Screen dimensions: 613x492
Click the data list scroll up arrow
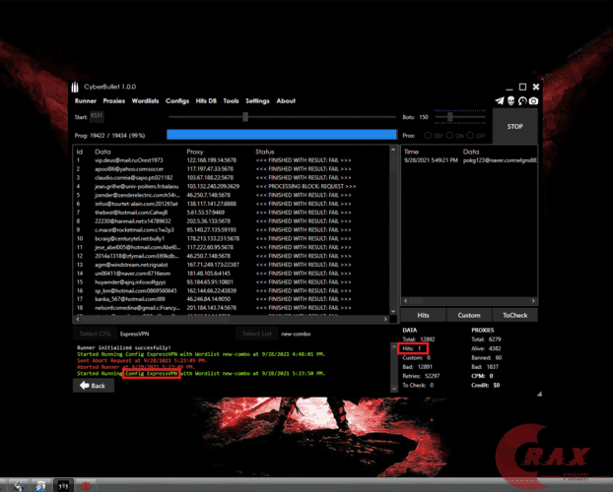pyautogui.click(x=393, y=150)
